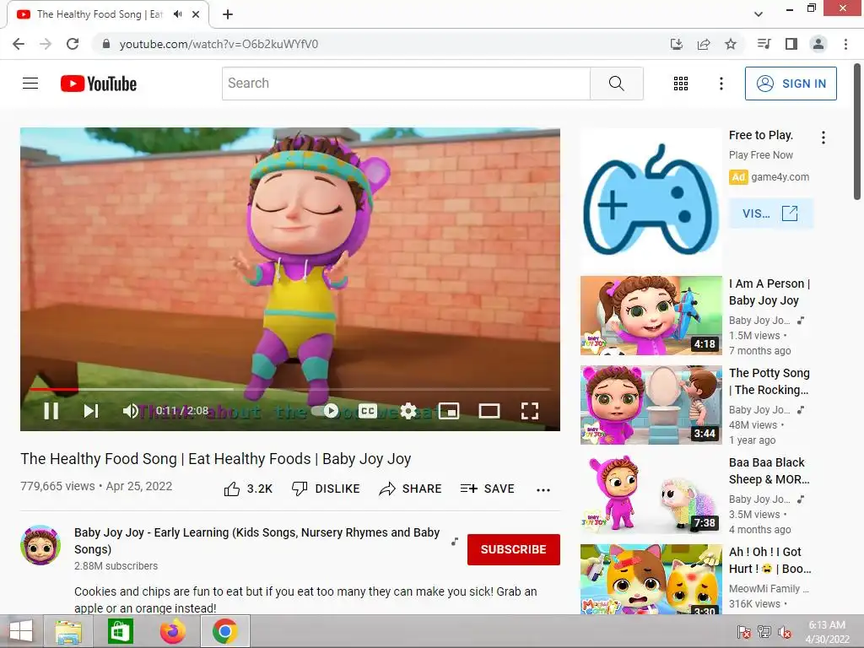This screenshot has height=648, width=864.
Task: Click the DISLIKE thumbs down button
Action: 326,489
